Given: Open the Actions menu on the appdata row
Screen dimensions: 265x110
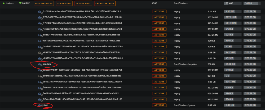Looking at the screenshot, I should point(159,64).
